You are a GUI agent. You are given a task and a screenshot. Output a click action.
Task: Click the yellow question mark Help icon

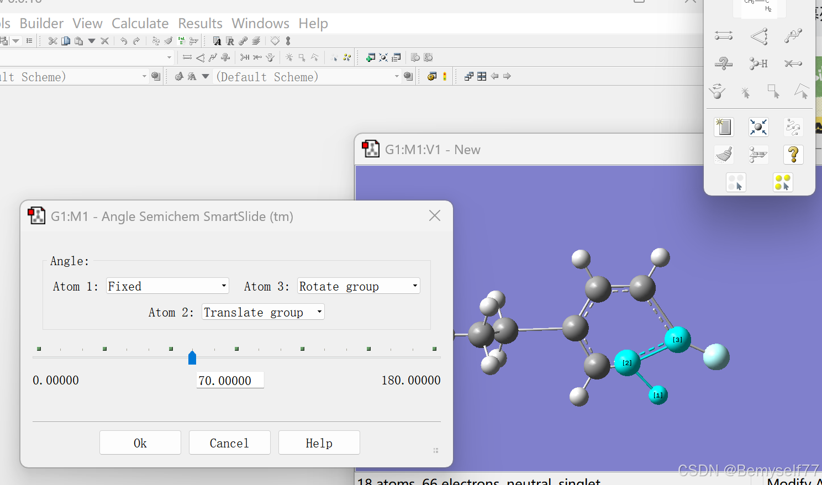[793, 155]
